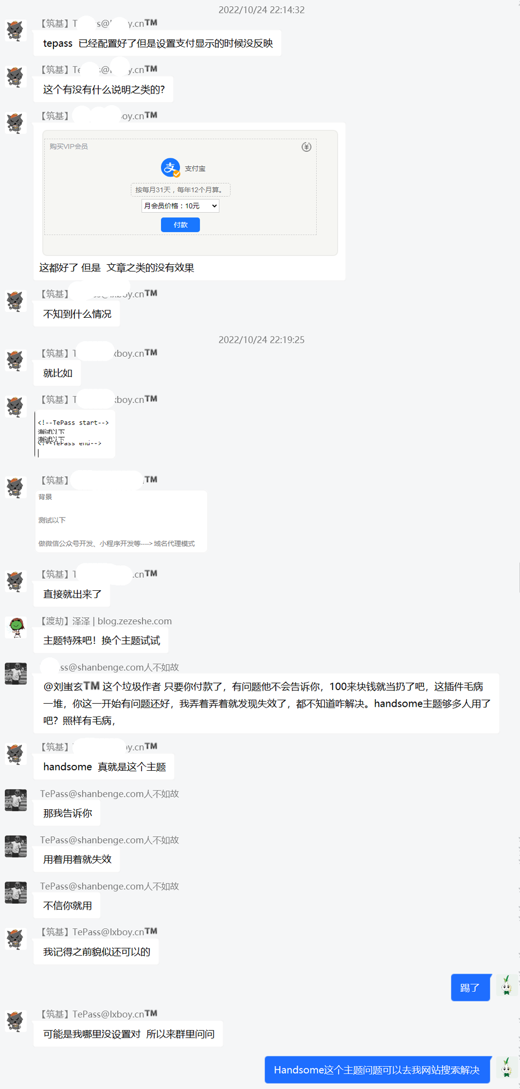The width and height of the screenshot is (520, 1089).
Task: Click wolf avatar beside 我记得之前貌似还可以的
Action: [15, 939]
